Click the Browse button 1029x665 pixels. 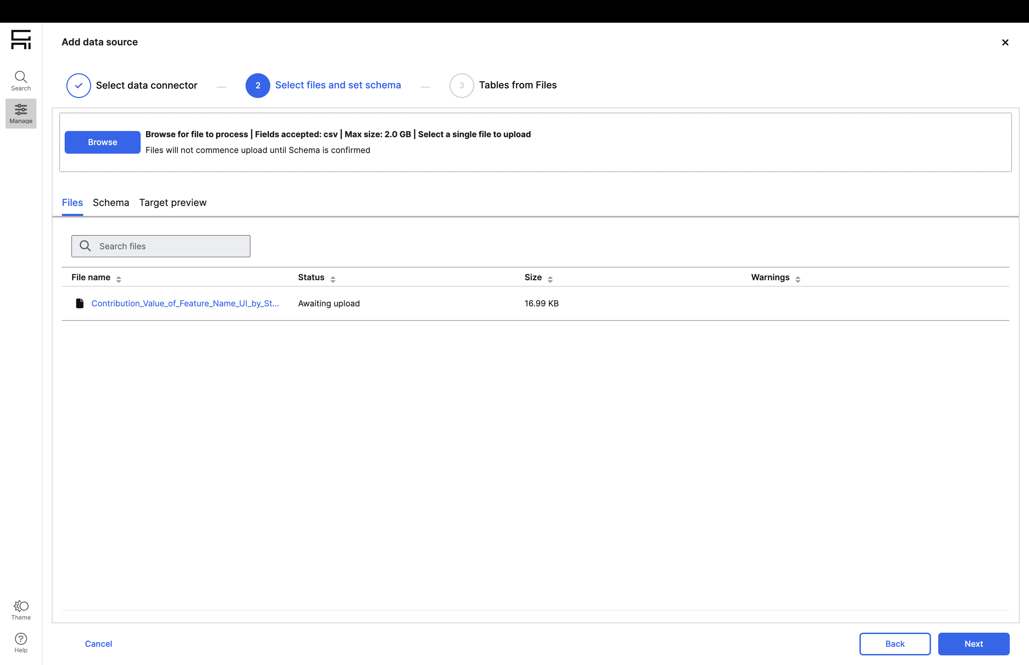pyautogui.click(x=102, y=142)
